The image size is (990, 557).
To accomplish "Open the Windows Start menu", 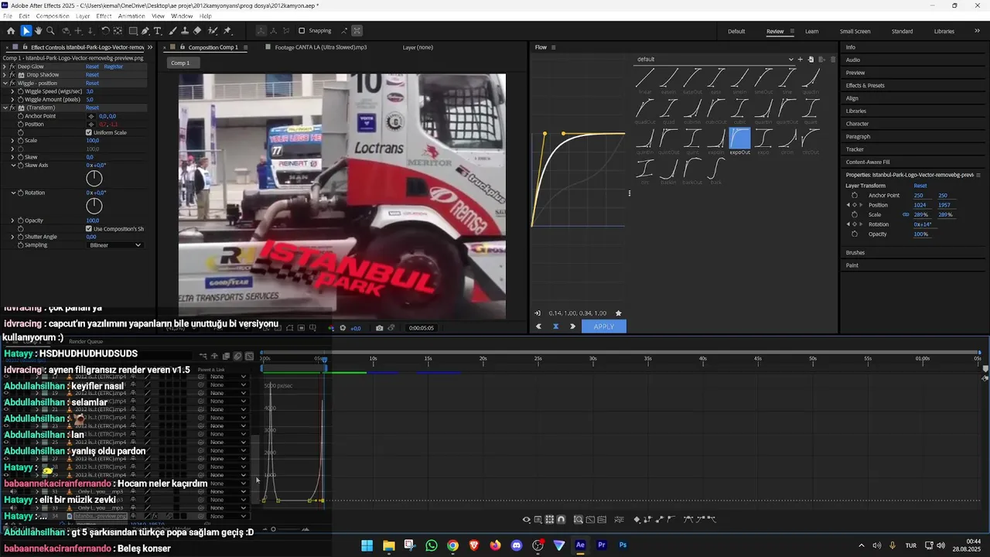I will tap(367, 545).
